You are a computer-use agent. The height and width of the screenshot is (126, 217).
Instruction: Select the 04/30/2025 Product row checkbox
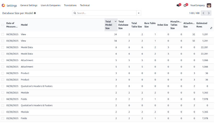pyautogui.click(x=3, y=73)
